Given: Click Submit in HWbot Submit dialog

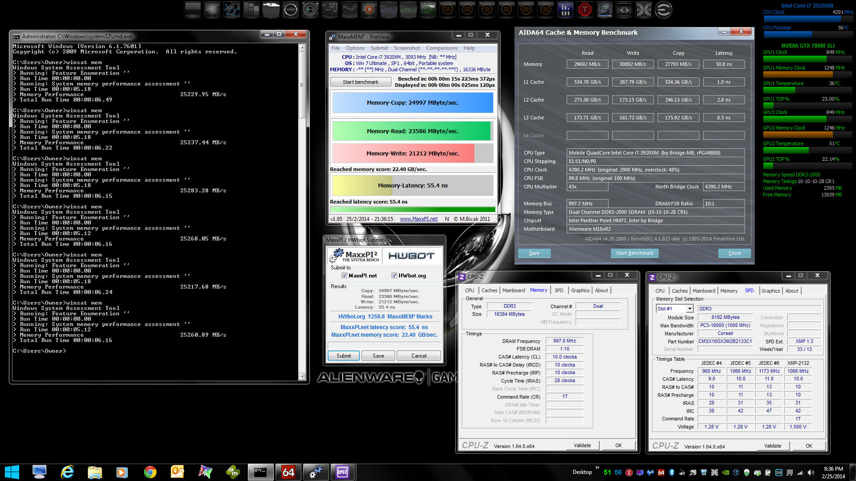Looking at the screenshot, I should tap(343, 356).
